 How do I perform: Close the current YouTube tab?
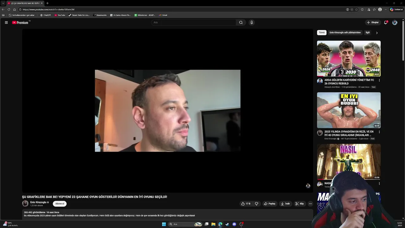[42, 3]
